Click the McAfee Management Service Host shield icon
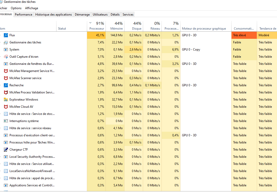Screen dimensions: 277x194 tap(6, 71)
